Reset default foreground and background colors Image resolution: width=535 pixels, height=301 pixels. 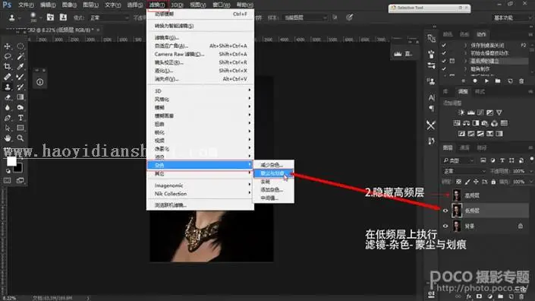[8, 171]
